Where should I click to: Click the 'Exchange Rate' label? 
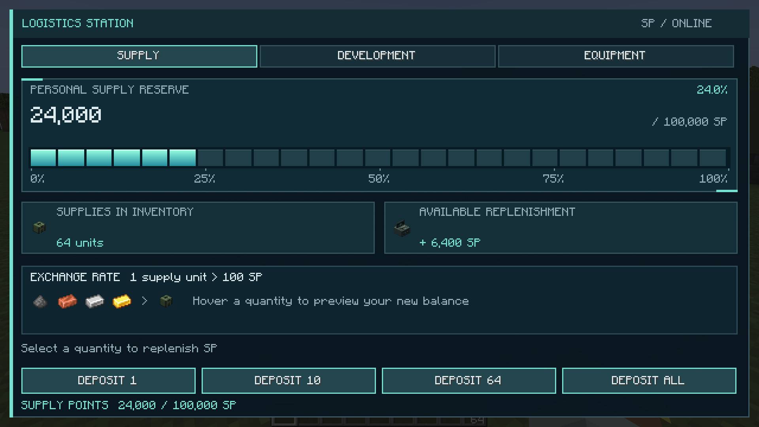pos(75,277)
